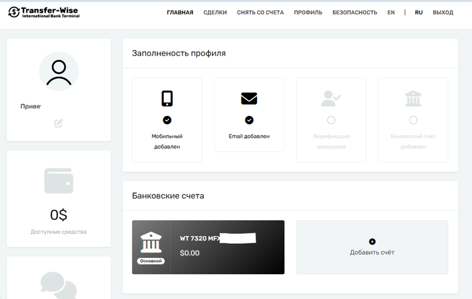472x299 pixels.
Task: Select RU language option
Action: (418, 12)
